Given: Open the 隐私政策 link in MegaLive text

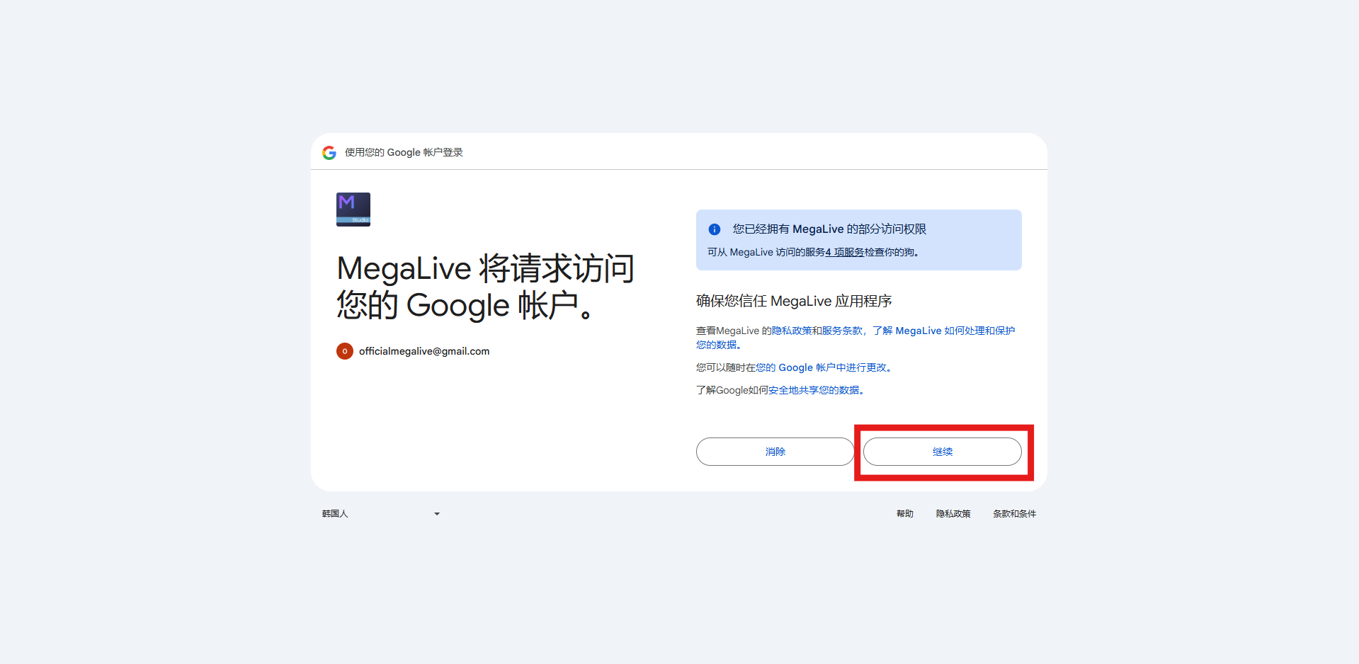Looking at the screenshot, I should coord(791,331).
